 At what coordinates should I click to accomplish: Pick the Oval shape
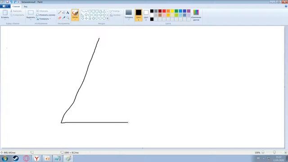[x=90, y=11]
